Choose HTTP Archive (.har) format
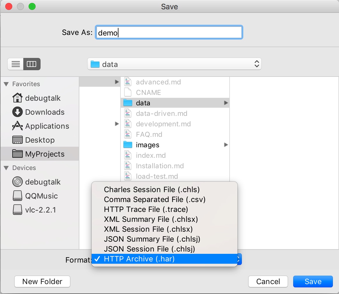The height and width of the screenshot is (294, 339). tap(139, 259)
